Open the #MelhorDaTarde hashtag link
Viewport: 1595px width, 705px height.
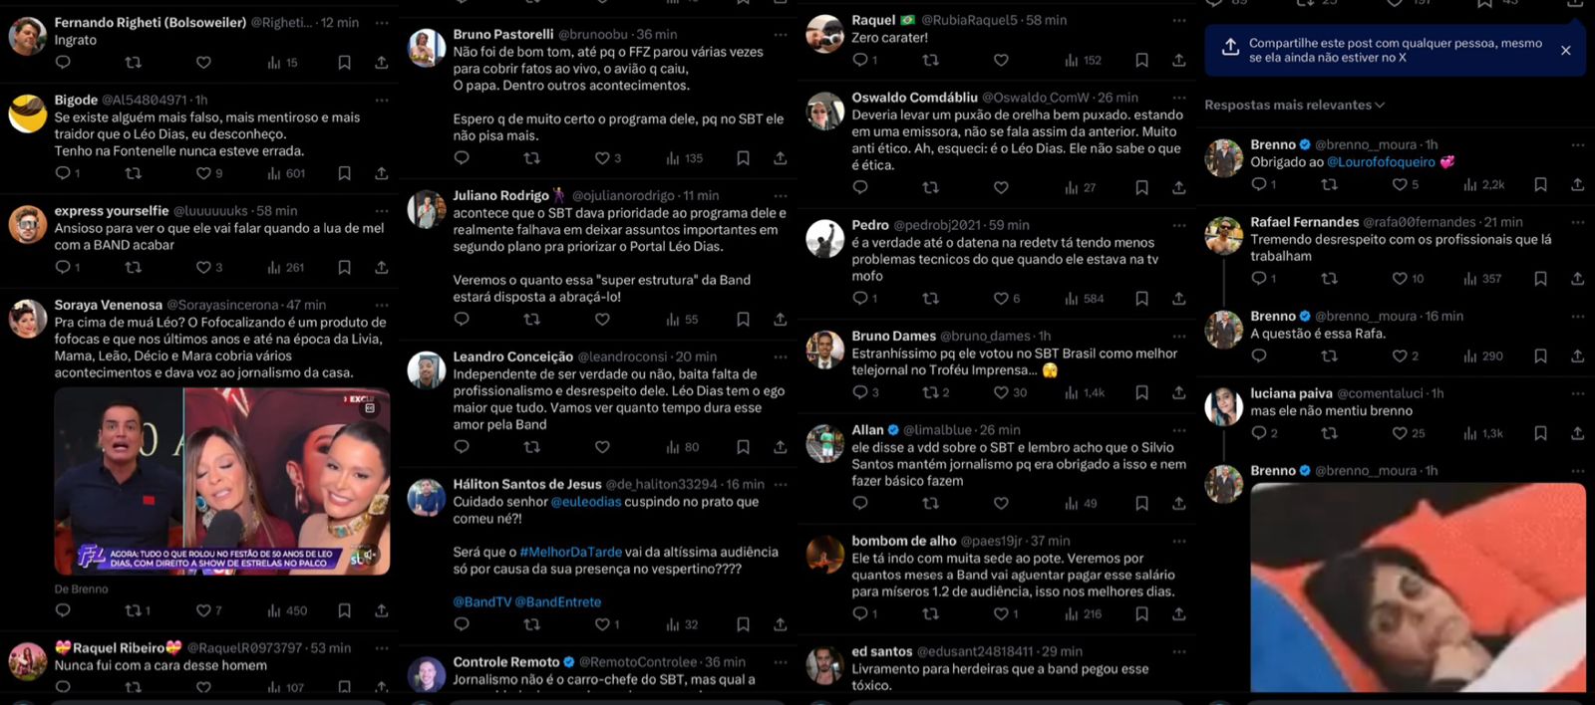pos(570,552)
